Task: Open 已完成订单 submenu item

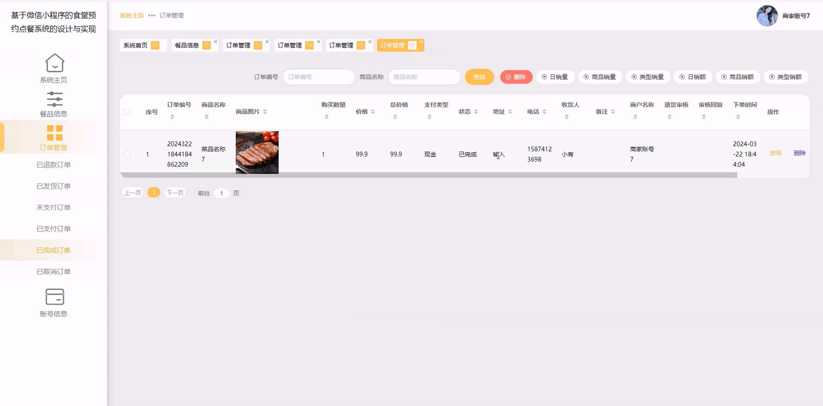Action: click(53, 250)
